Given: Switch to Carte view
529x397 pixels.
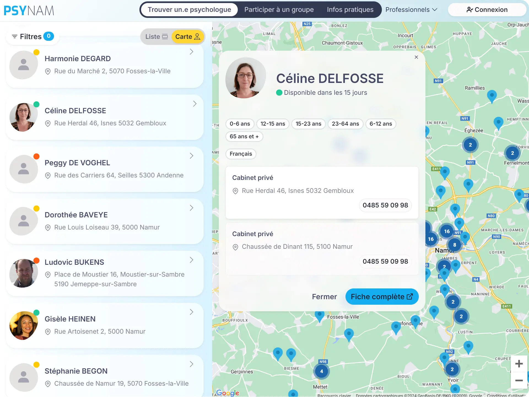Looking at the screenshot, I should 188,37.
